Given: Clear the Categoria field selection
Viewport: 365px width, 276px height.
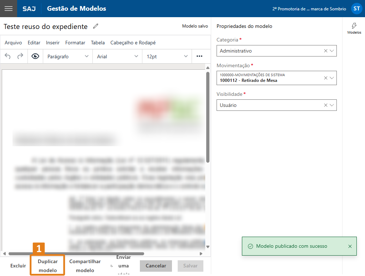Looking at the screenshot, I should point(325,51).
